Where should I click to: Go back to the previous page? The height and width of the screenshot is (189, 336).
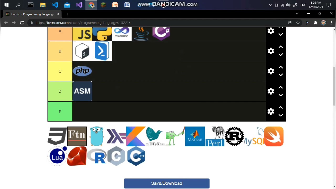(x=6, y=23)
